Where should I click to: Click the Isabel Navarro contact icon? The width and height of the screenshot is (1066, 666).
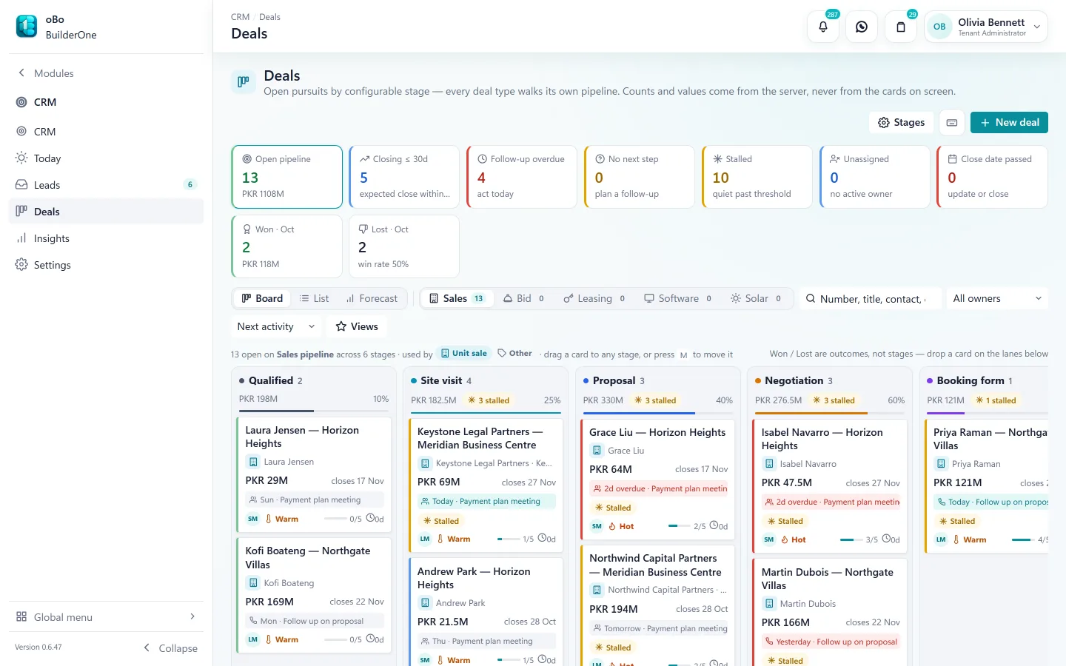click(x=769, y=464)
